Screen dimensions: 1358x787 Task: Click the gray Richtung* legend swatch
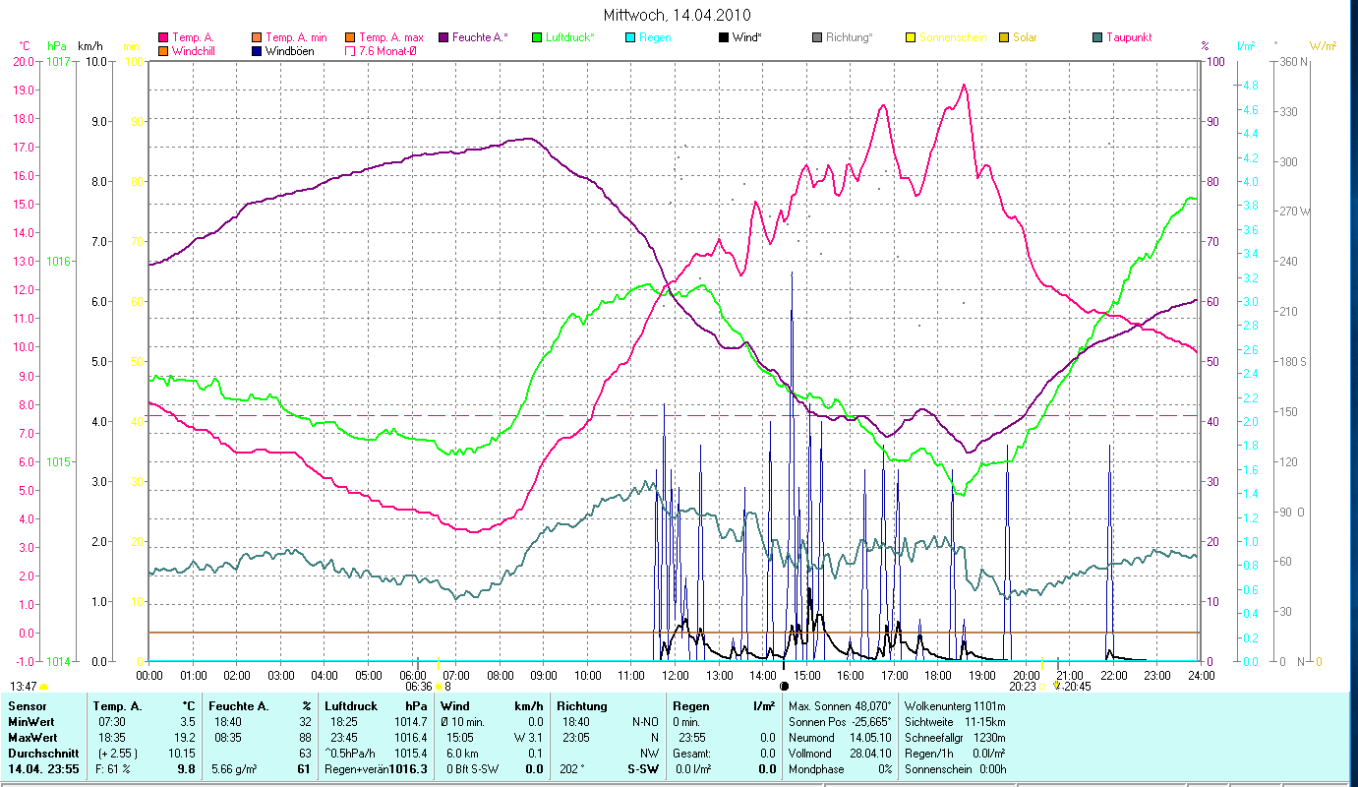click(x=817, y=37)
